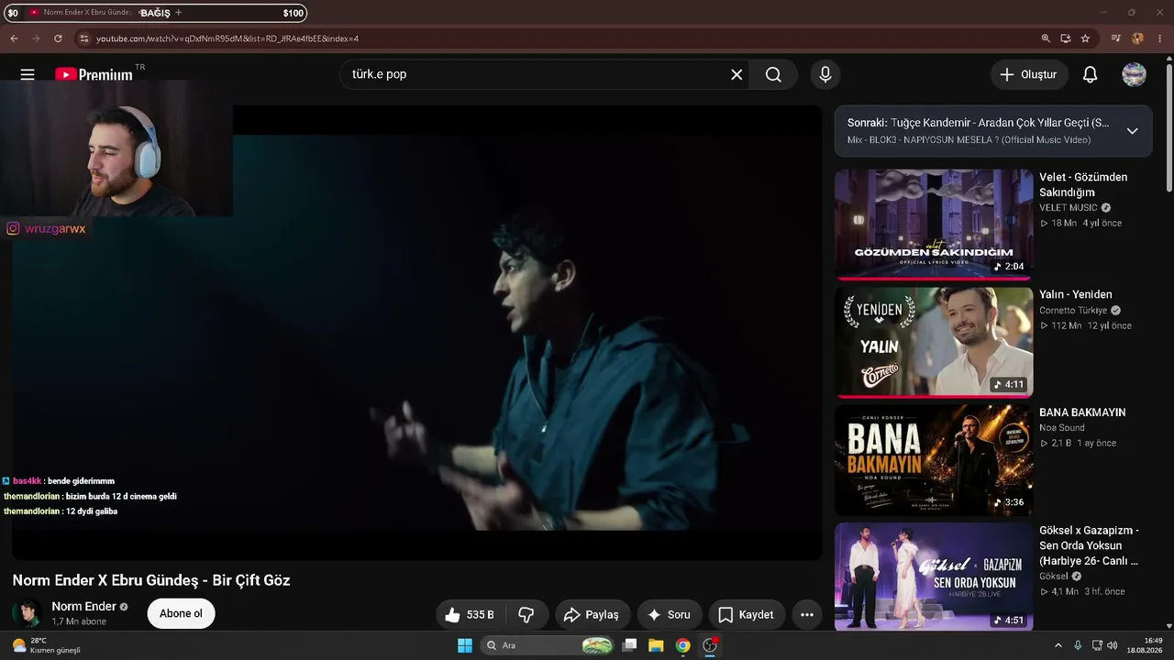Viewport: 1174px width, 660px height.
Task: Clear the search box with the X
Action: [737, 74]
